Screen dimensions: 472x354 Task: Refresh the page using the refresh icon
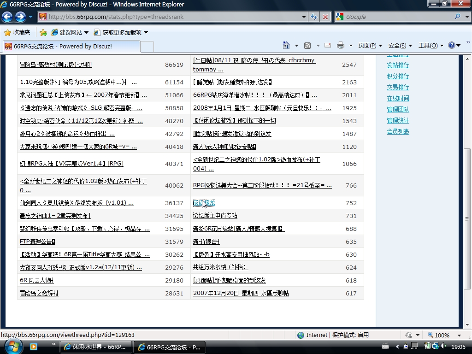[313, 17]
